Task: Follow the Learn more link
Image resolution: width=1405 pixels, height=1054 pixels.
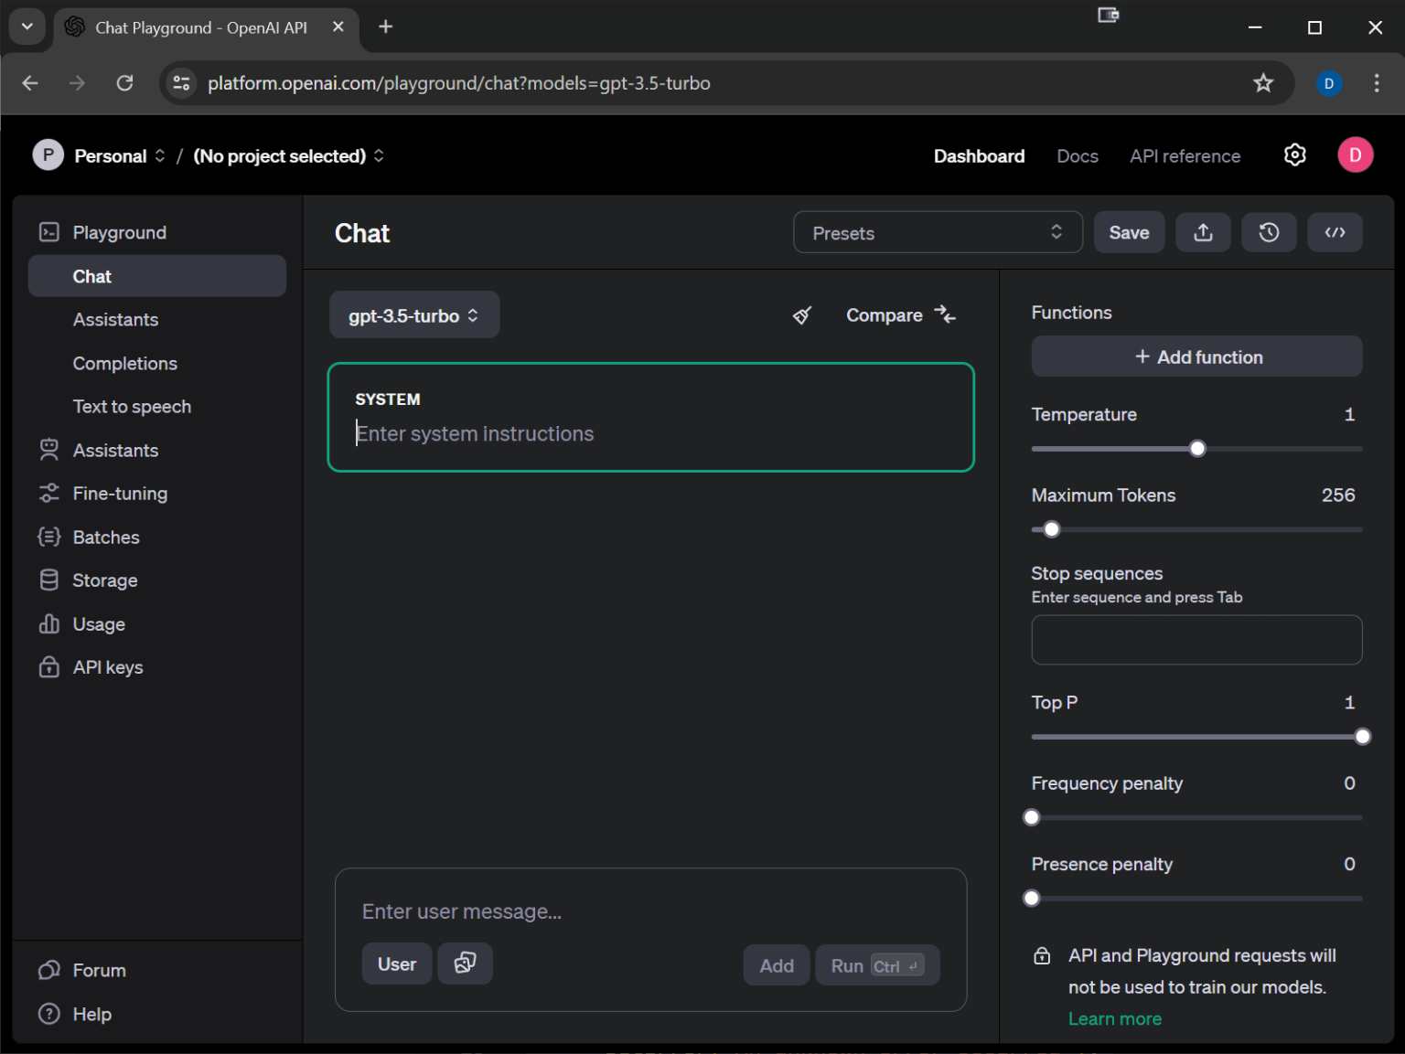Action: tap(1114, 1018)
